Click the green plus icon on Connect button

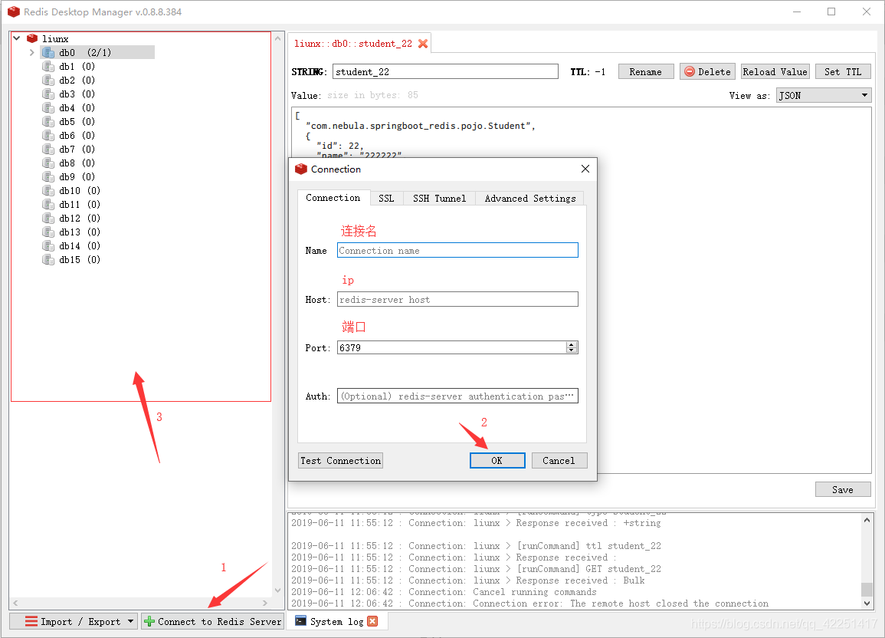click(x=149, y=621)
